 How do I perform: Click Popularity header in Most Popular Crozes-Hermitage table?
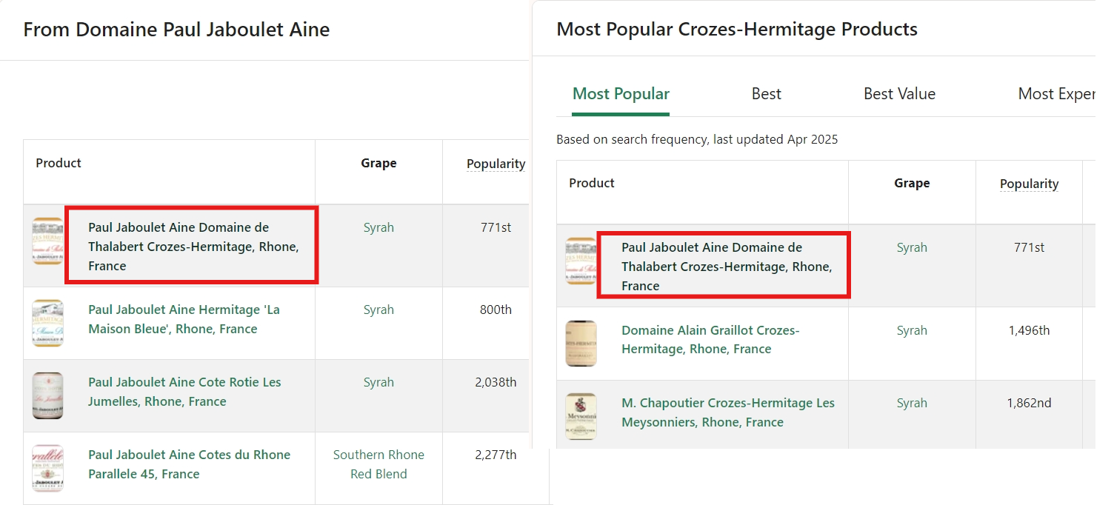click(1029, 184)
